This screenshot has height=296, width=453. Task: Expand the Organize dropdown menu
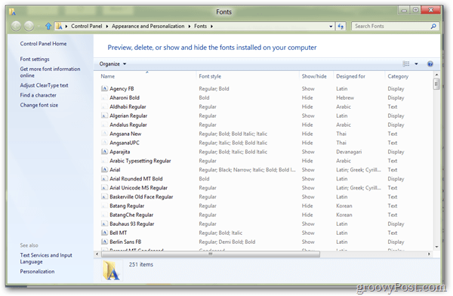tap(112, 64)
